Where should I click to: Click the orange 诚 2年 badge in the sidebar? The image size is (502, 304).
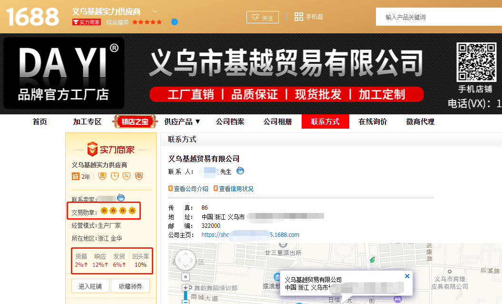(x=81, y=176)
